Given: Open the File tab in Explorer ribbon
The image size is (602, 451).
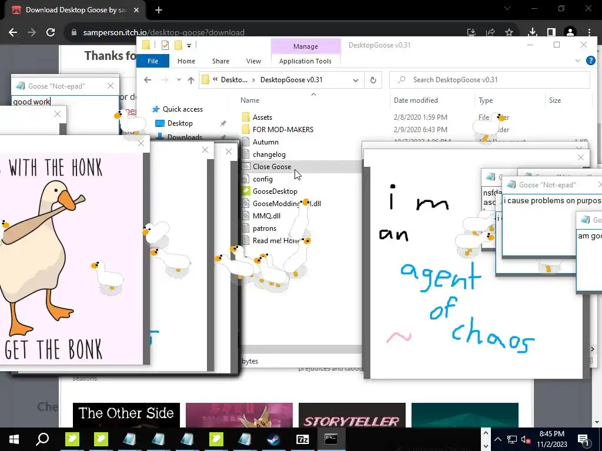Looking at the screenshot, I should tap(153, 61).
